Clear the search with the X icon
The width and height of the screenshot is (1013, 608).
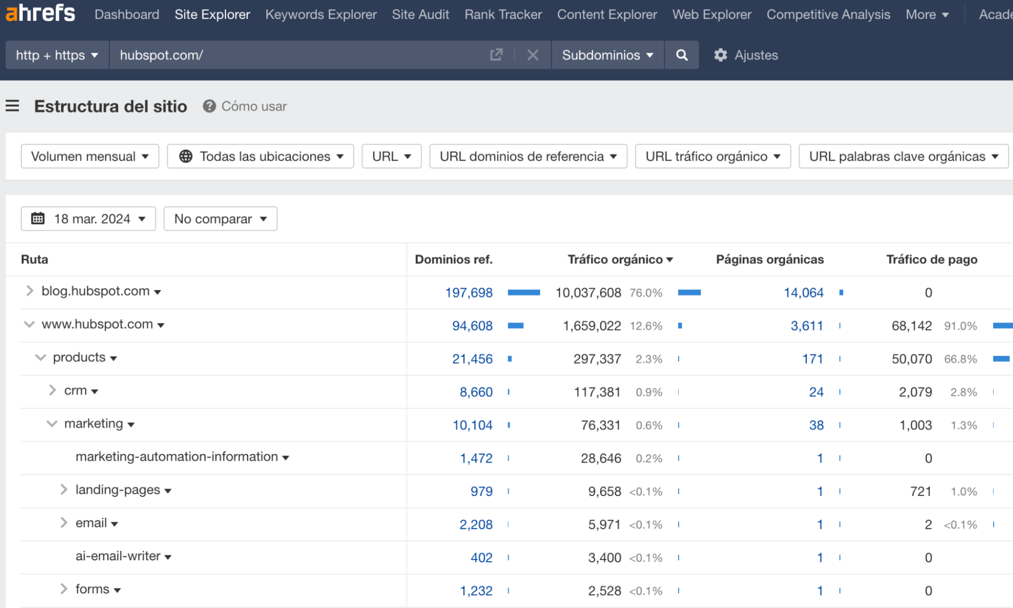533,55
